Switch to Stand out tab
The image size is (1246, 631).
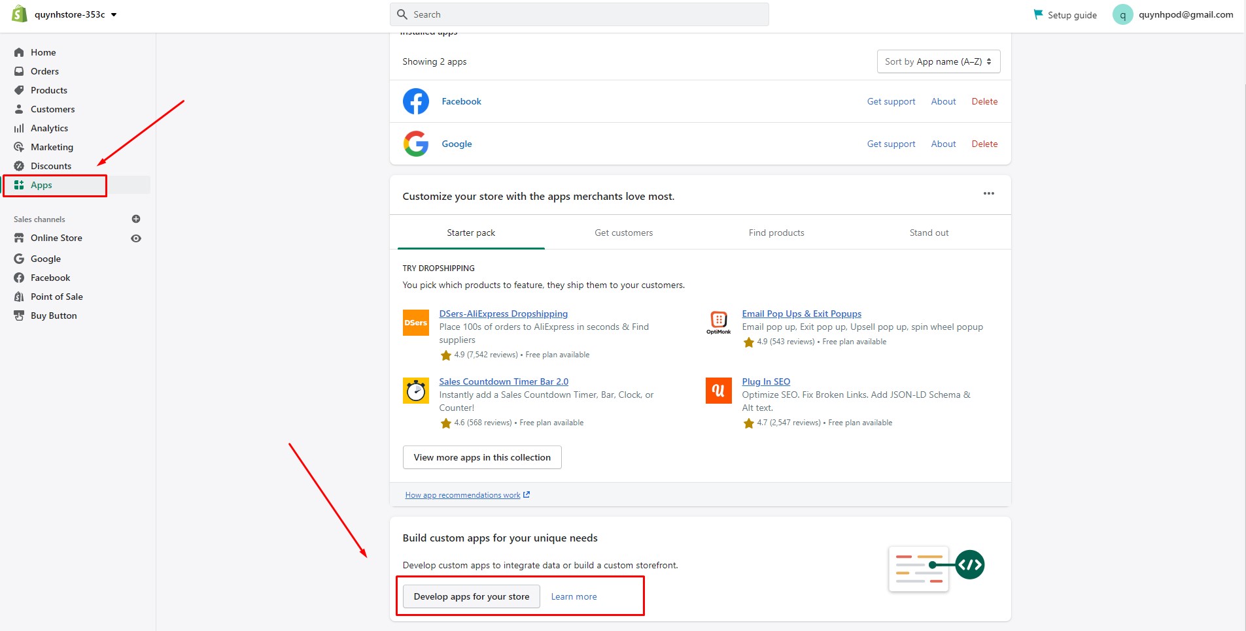[x=929, y=233]
